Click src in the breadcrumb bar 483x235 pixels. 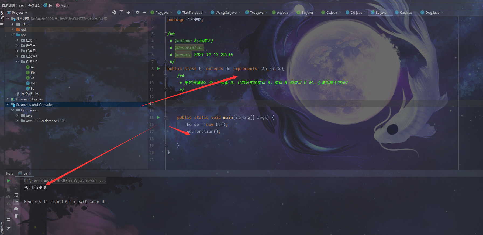(21, 5)
